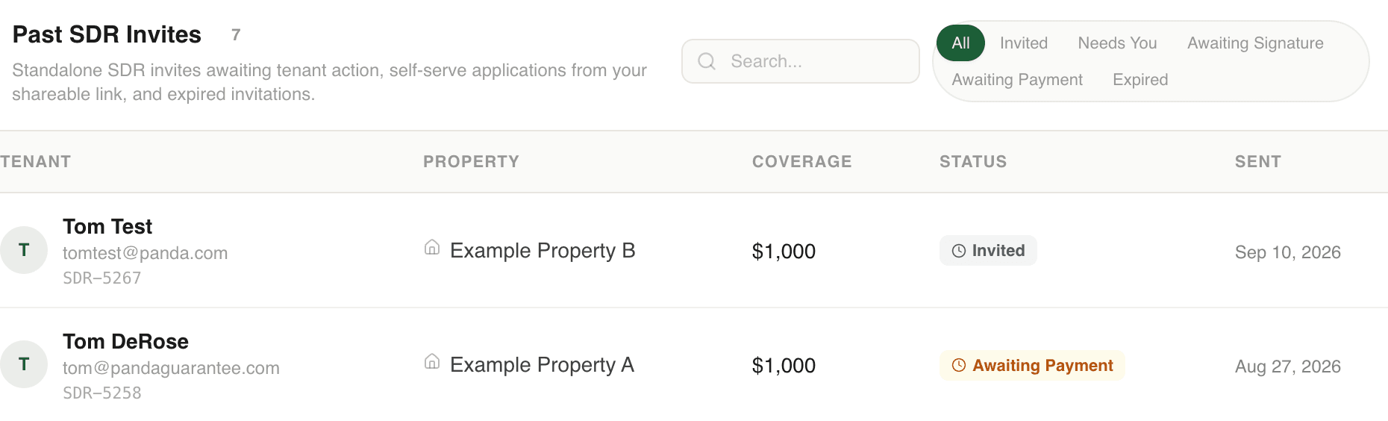Screen dimensions: 1388x421
Task: Open the Tom DeRose invite row
Action: tap(694, 365)
